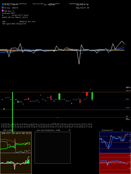Screen dimensions: 131x174
Task: Open the empty Intra Day Trading chart box
Action: point(52,148)
